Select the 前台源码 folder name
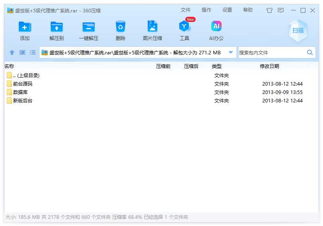323x226 pixels. click(x=23, y=84)
